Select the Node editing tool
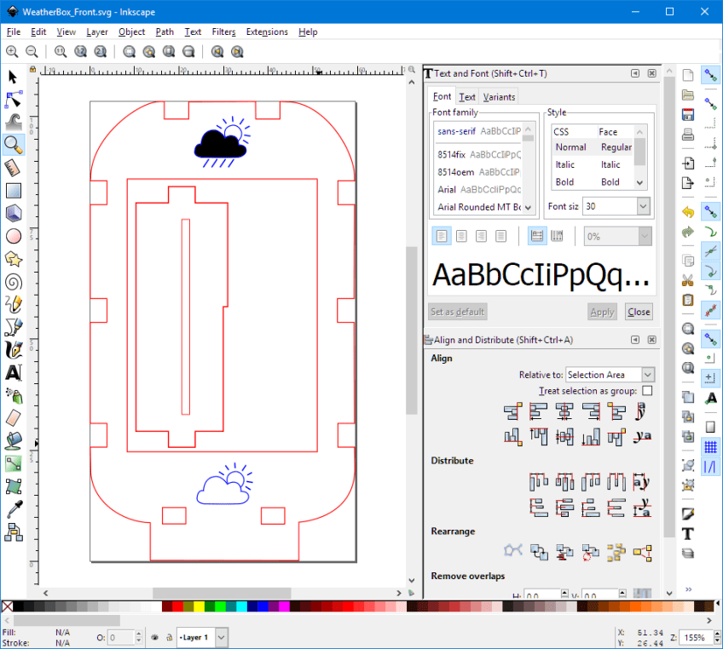723x649 pixels. (x=13, y=100)
